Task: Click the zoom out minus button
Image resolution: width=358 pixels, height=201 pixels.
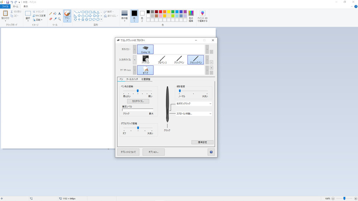Action: click(x=333, y=198)
